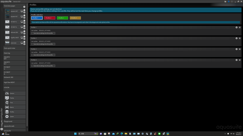243x136 pixels.
Task: Open settings gear for D5 NEXT A page
Action: 24,28
